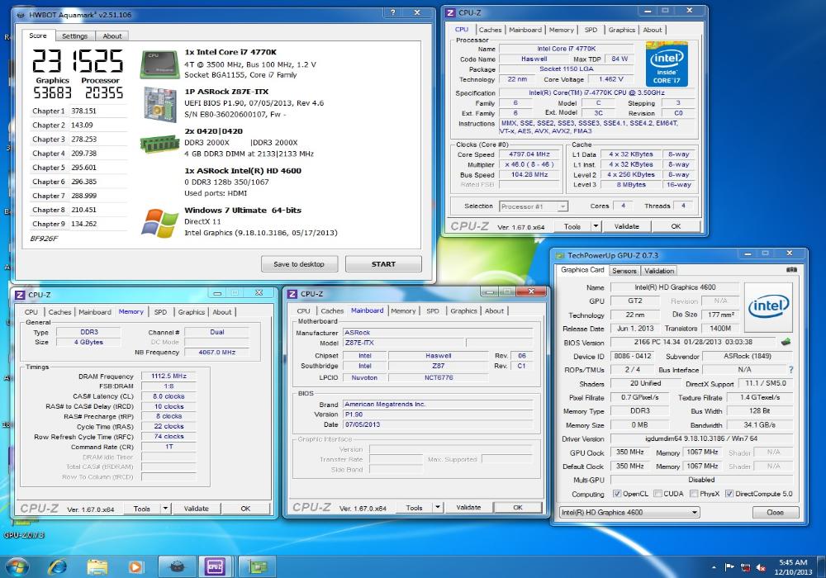Click the RAM module icon in Aquamark
This screenshot has width=826, height=578.
point(159,143)
